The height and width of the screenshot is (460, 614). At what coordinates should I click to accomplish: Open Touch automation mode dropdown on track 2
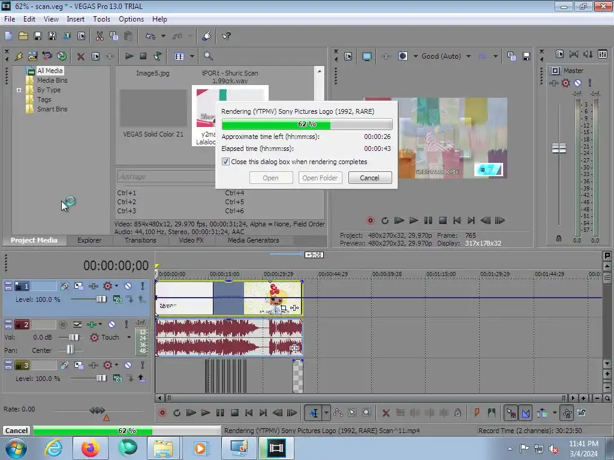pyautogui.click(x=129, y=337)
